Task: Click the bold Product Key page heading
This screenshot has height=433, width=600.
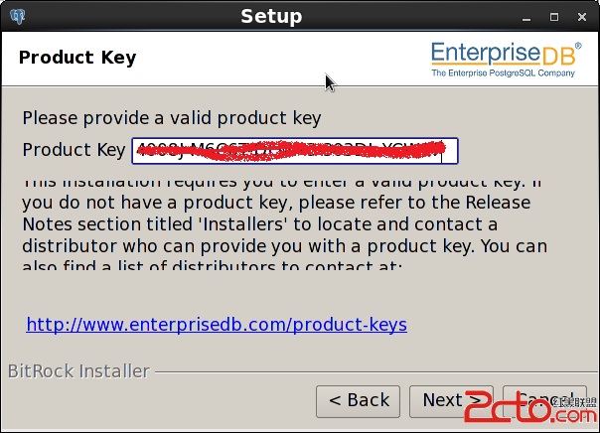Action: point(77,58)
